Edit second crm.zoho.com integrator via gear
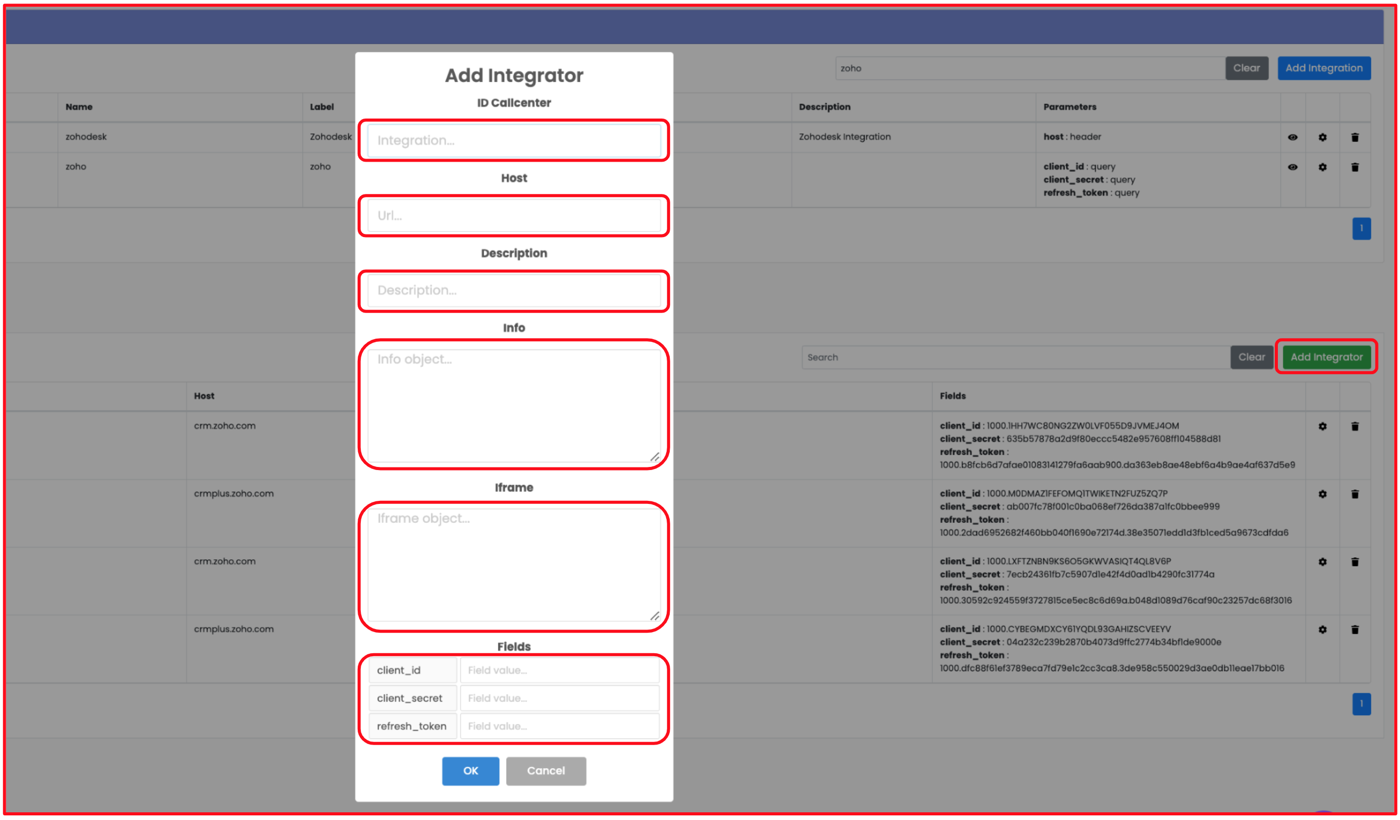 (x=1322, y=562)
